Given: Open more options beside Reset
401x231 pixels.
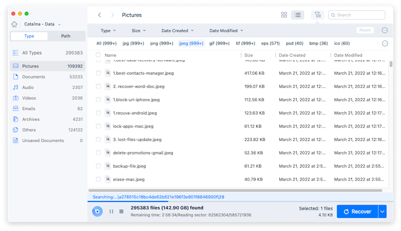Looking at the screenshot, I should click(x=384, y=30).
